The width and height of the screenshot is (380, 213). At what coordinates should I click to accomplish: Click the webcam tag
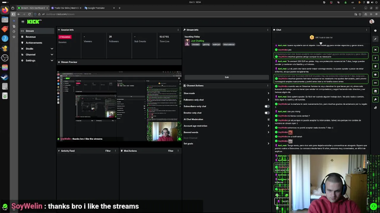pyautogui.click(x=216, y=44)
